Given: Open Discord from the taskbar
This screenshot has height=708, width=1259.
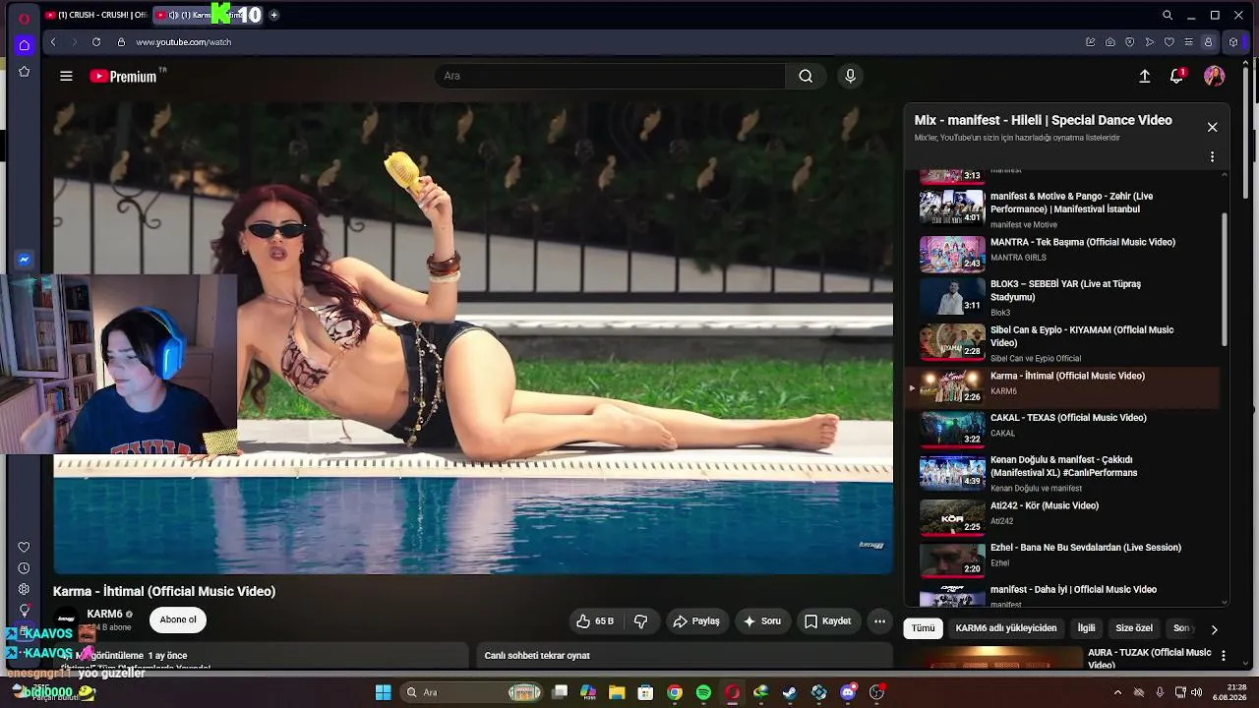Looking at the screenshot, I should tap(848, 692).
